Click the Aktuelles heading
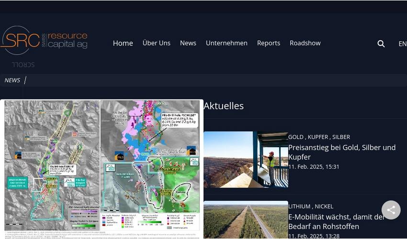Screen dimensions: 407x239 (224, 106)
